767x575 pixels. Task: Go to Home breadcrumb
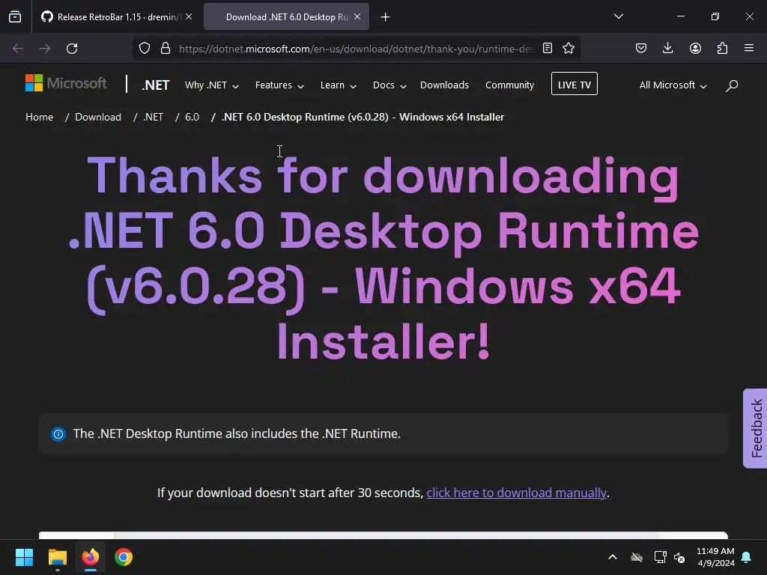[39, 117]
